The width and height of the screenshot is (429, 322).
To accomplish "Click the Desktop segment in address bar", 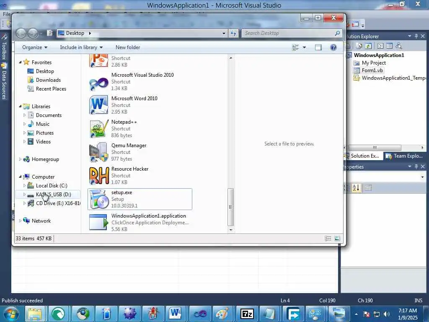I will coord(75,33).
